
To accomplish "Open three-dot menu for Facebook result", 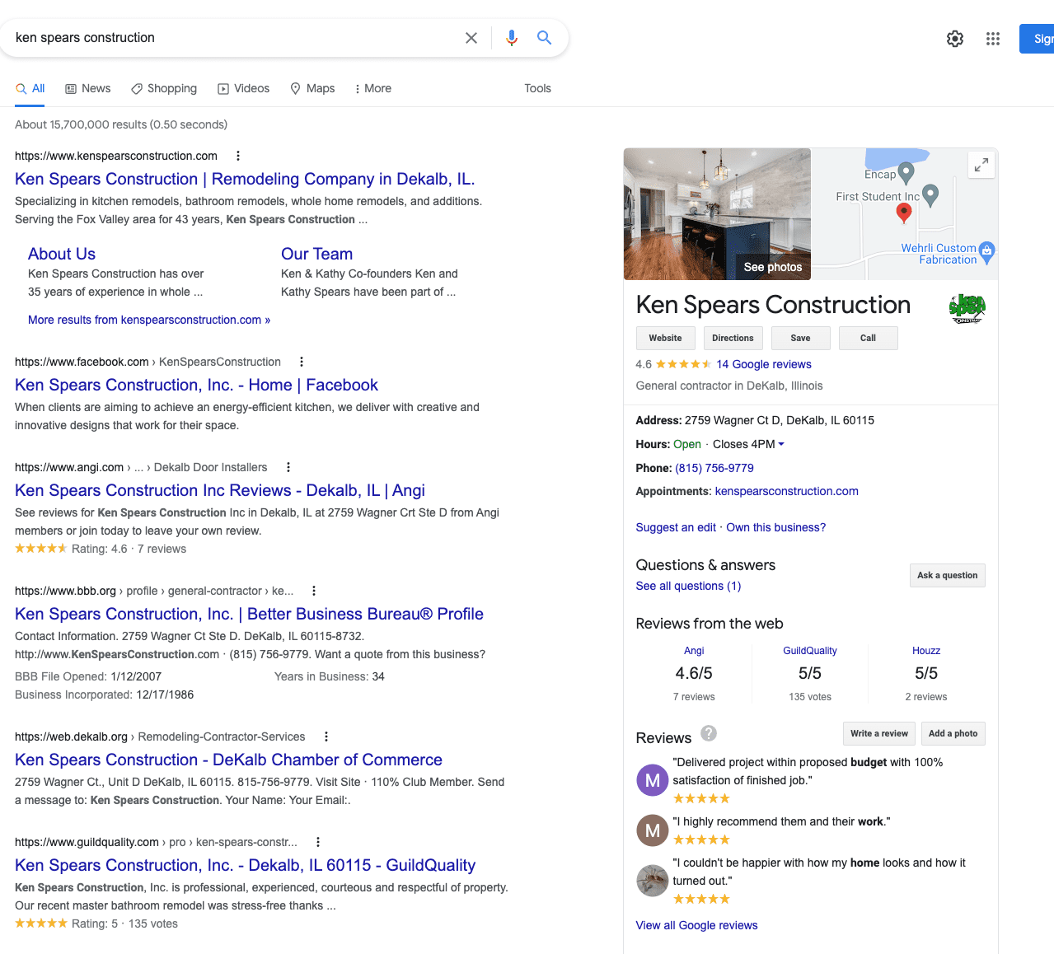I will click(x=302, y=362).
